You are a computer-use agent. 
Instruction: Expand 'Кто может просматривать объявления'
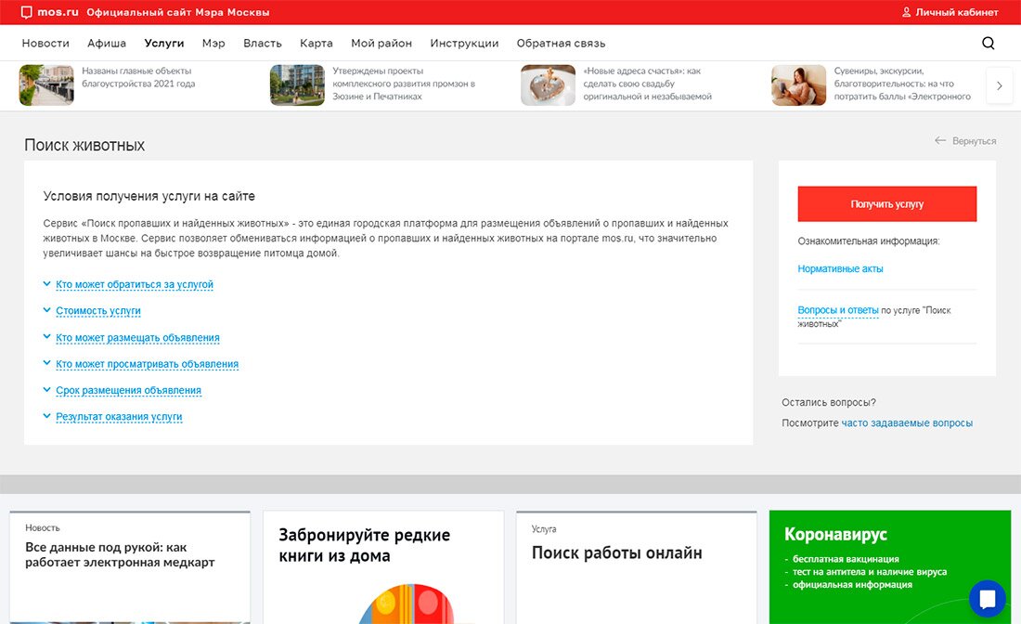tap(147, 364)
